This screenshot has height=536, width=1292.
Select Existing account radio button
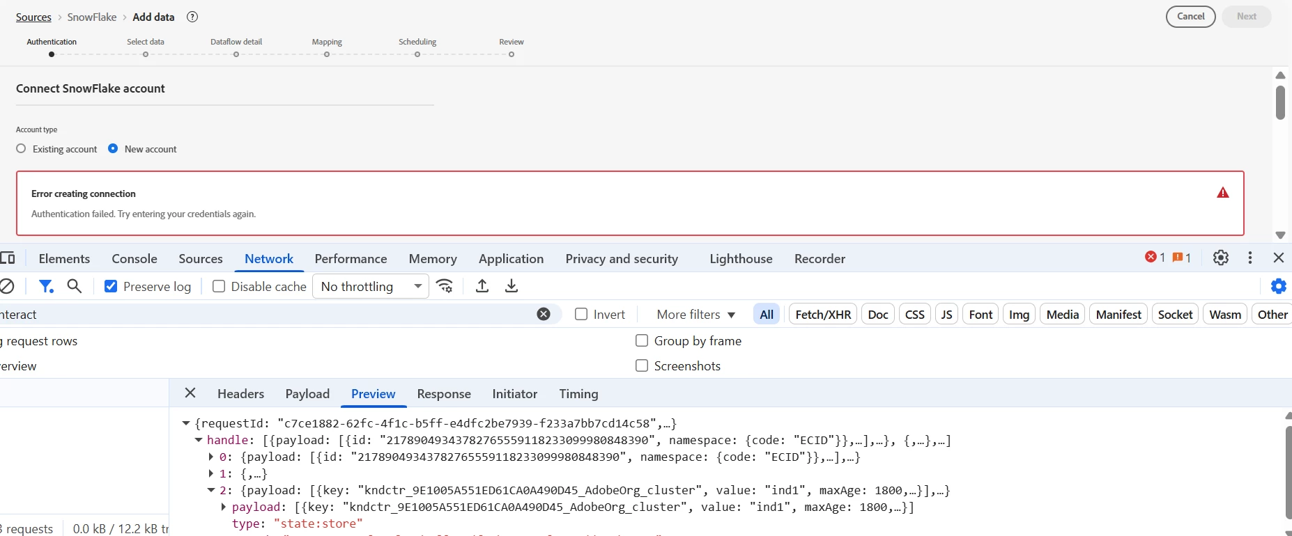[21, 148]
